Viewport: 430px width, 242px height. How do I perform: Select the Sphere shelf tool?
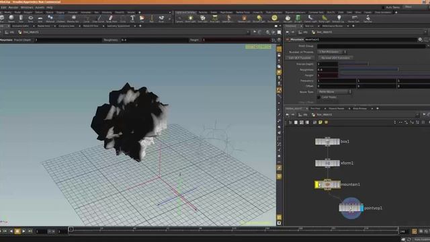click(11, 18)
